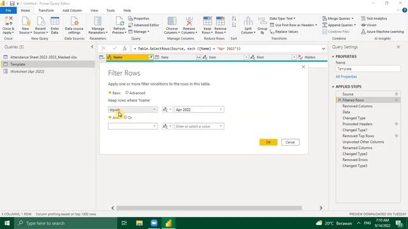The height and width of the screenshot is (229, 408).
Task: Click in 'Enter or select a value' field
Action: coord(199,126)
